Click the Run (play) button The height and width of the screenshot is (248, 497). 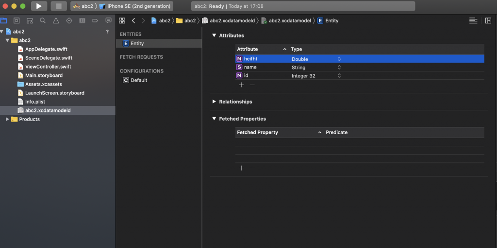pyautogui.click(x=39, y=6)
